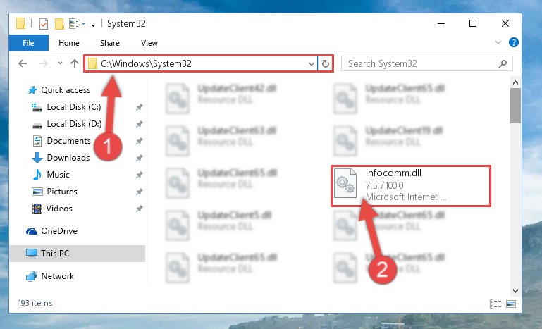Click the Back navigation arrow
The width and height of the screenshot is (542, 329).
coord(23,63)
